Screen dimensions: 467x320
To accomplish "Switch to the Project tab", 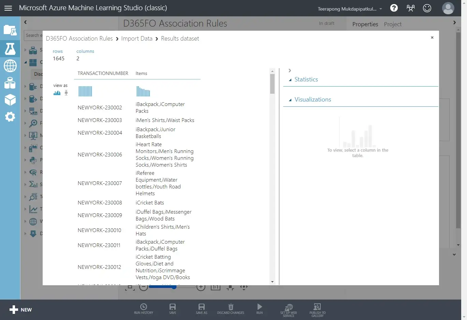I will click(393, 24).
